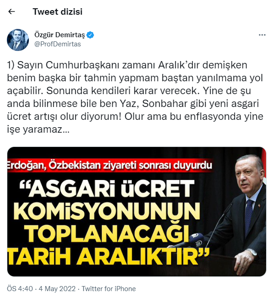Click the microphone in the photo
The height and width of the screenshot is (298, 273).
coord(196,240)
